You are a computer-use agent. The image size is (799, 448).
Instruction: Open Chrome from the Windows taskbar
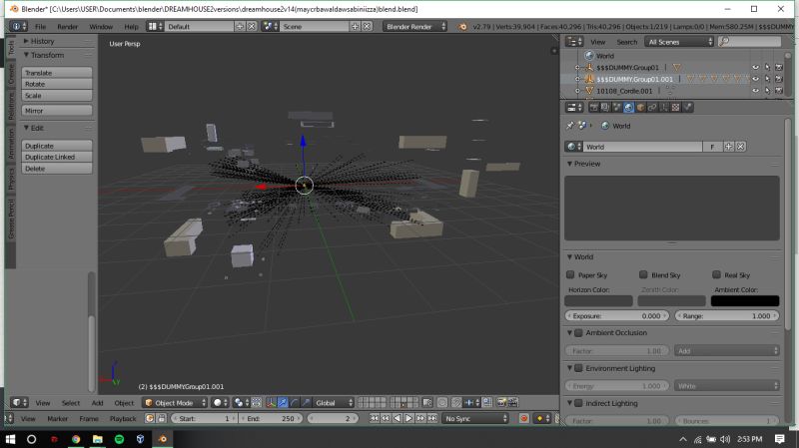76,439
